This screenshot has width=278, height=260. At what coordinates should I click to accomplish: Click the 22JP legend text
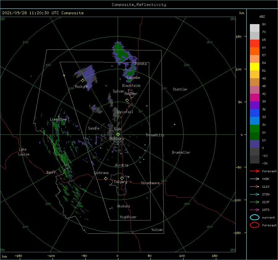click(266, 202)
